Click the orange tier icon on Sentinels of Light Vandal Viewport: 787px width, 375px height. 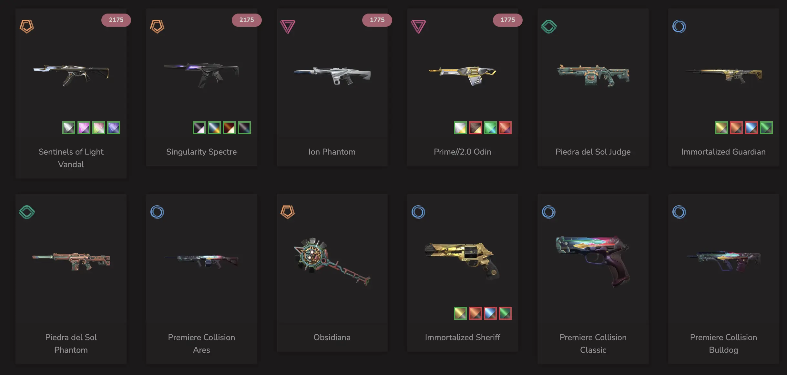[27, 26]
